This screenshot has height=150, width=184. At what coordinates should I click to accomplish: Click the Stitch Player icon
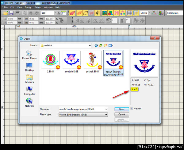pos(161,13)
